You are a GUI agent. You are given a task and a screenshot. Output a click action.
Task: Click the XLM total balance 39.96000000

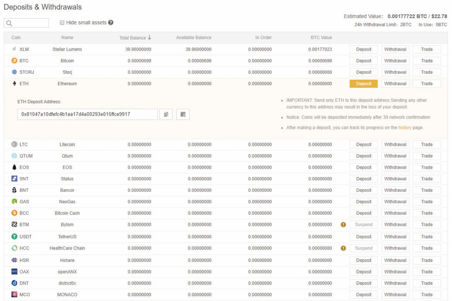coord(138,49)
